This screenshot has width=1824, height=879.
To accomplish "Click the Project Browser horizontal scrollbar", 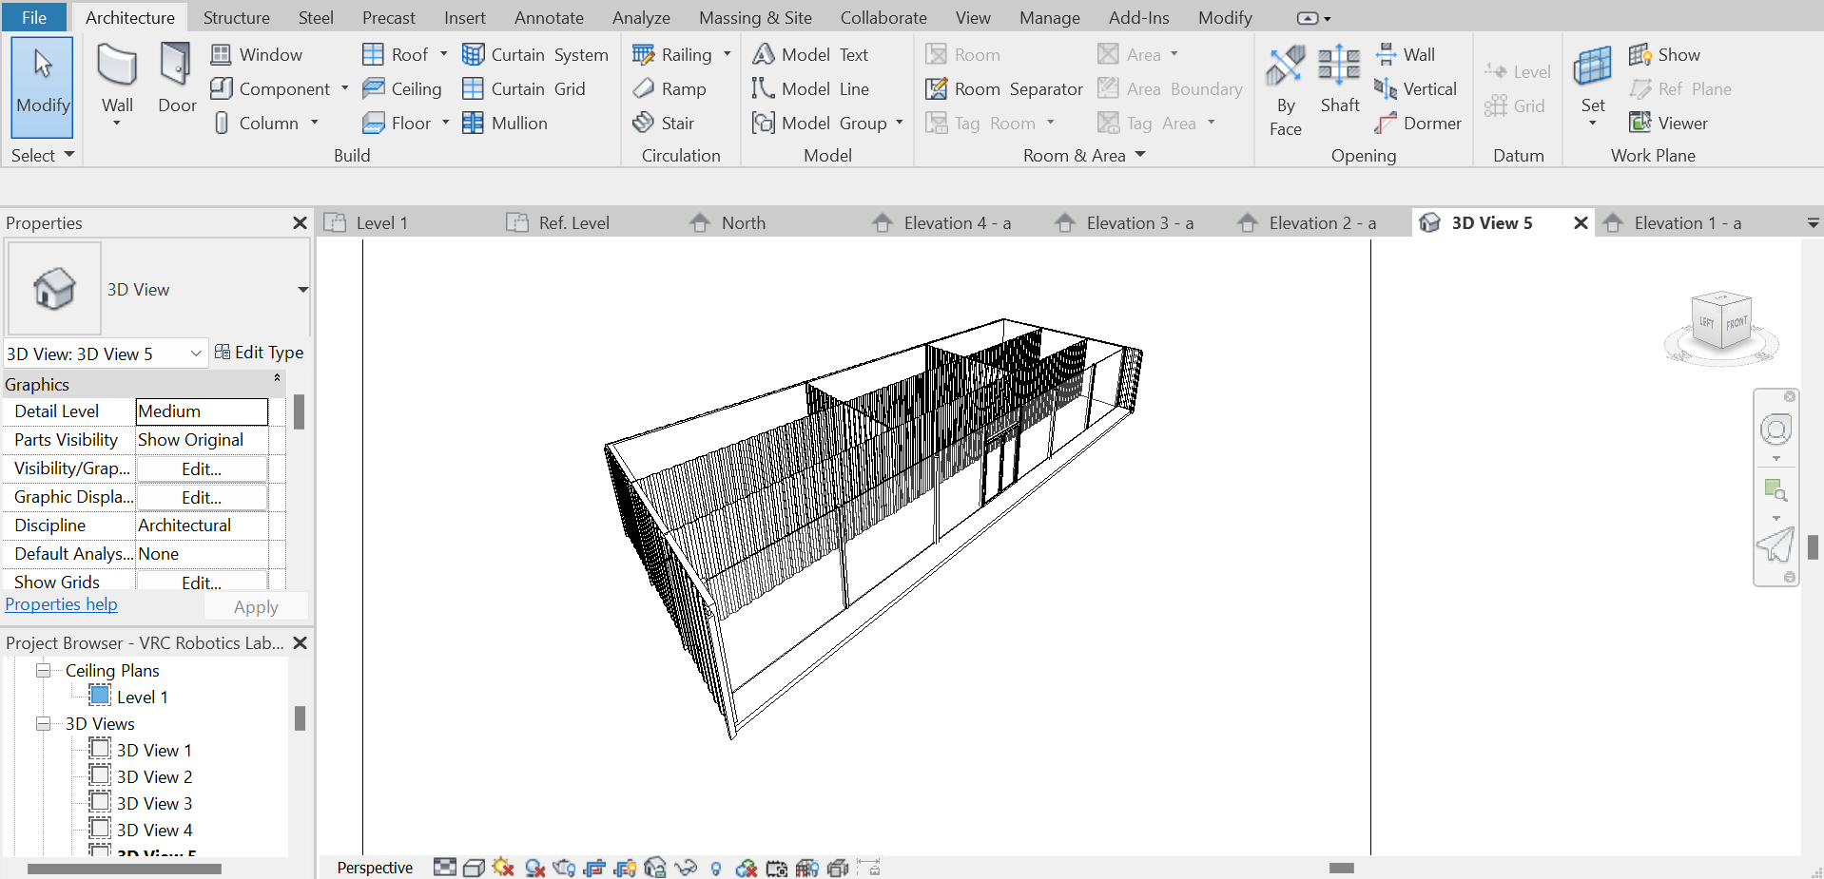I will pos(125,869).
